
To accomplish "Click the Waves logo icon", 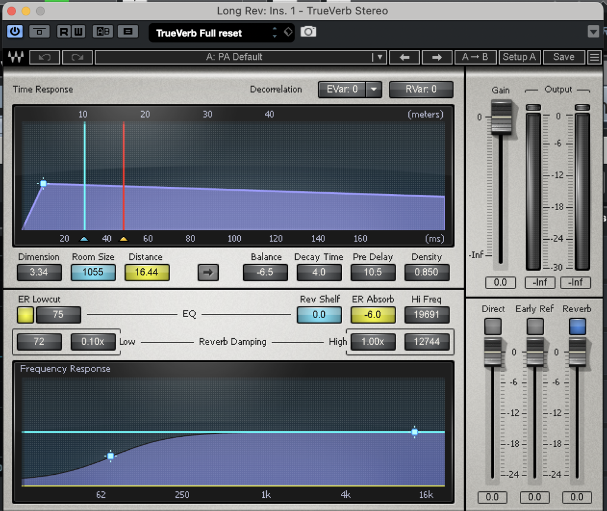I will point(16,57).
